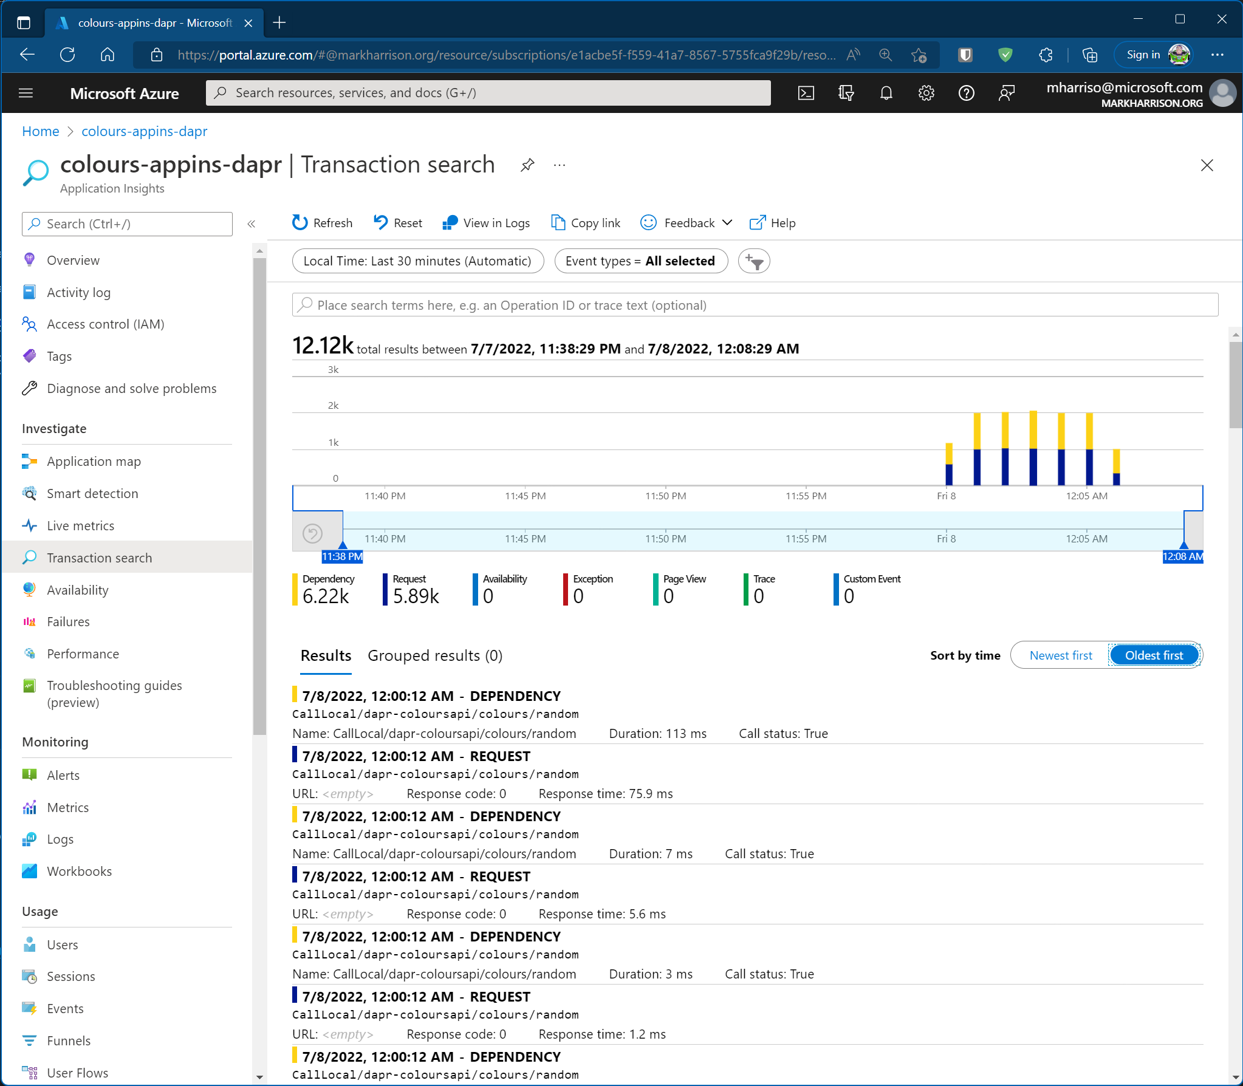
Task: Open the Local Time range filter
Action: tap(417, 261)
